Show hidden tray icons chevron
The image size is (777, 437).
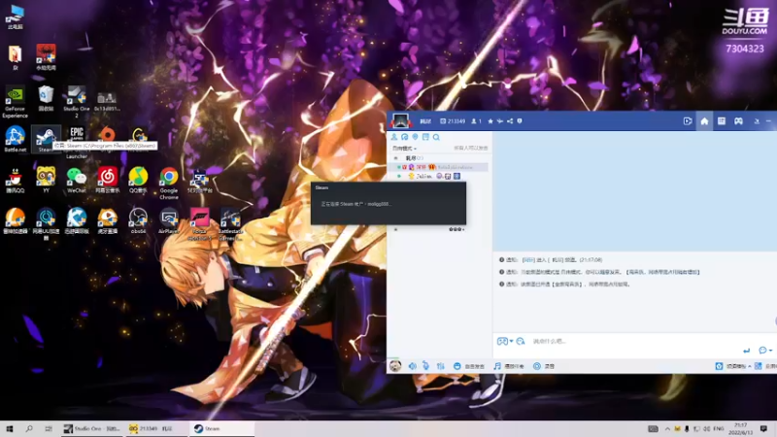tap(667, 428)
